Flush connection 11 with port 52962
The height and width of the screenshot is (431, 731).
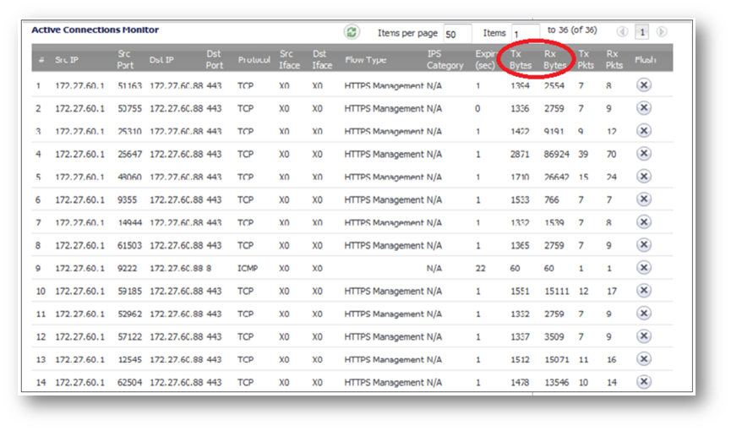(x=643, y=314)
